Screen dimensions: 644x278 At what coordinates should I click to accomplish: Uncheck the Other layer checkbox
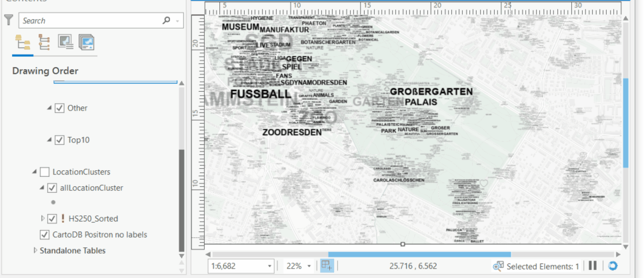point(59,108)
